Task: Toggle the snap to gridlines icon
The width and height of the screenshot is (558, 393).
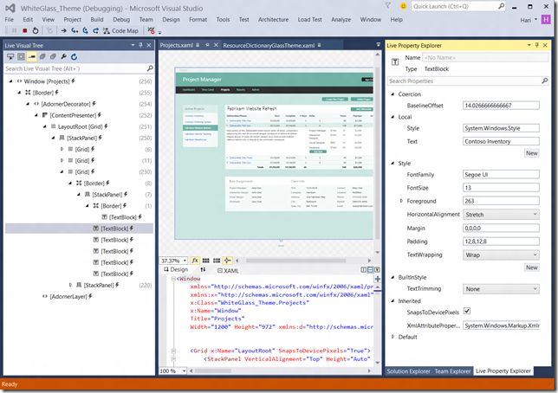Action: tap(217, 261)
